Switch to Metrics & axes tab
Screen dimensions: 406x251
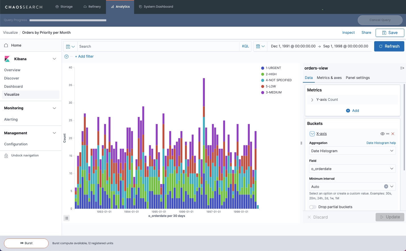click(329, 78)
